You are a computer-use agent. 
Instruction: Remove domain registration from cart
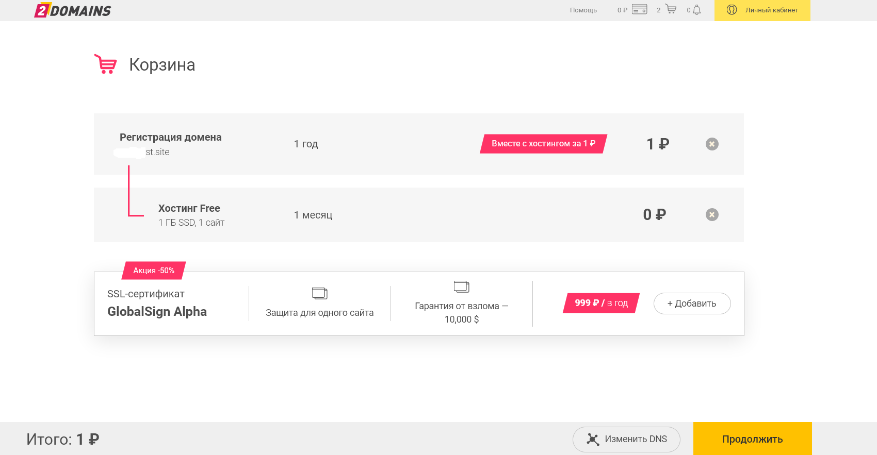click(712, 144)
